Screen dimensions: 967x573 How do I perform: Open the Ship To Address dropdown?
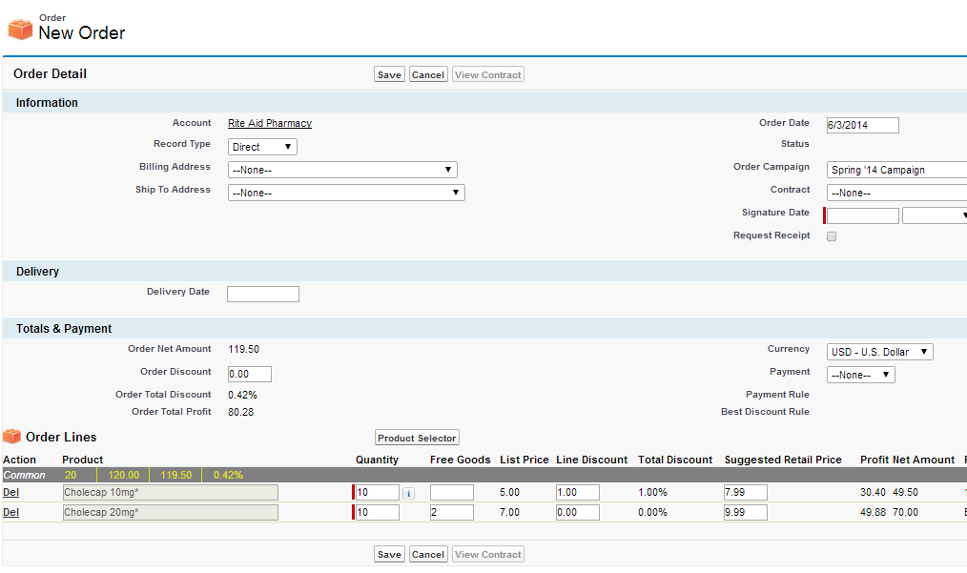click(346, 193)
